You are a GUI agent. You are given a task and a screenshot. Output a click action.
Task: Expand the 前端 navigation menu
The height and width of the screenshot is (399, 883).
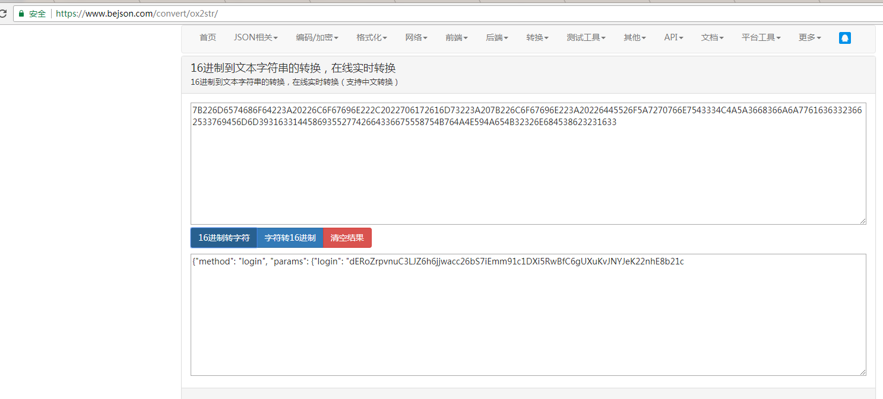[457, 38]
